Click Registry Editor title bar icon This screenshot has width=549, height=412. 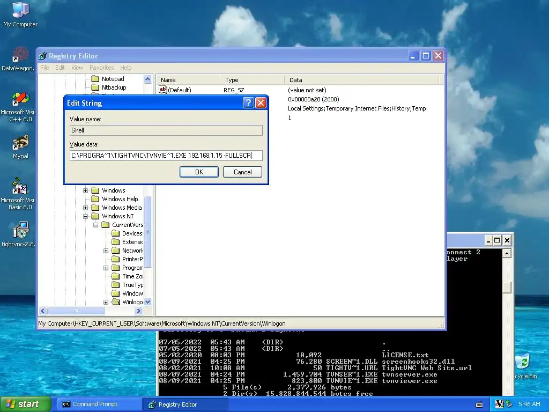pyautogui.click(x=43, y=56)
